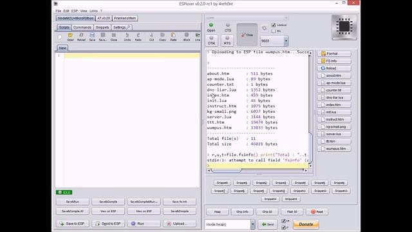Viewport: 412px width, 232px height.
Task: Open the Edit menu
Action: coord(66,11)
